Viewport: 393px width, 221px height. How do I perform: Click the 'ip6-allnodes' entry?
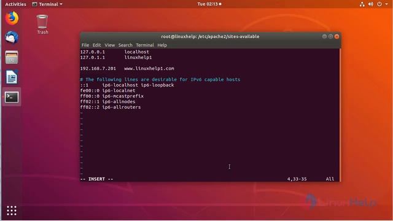coord(119,101)
